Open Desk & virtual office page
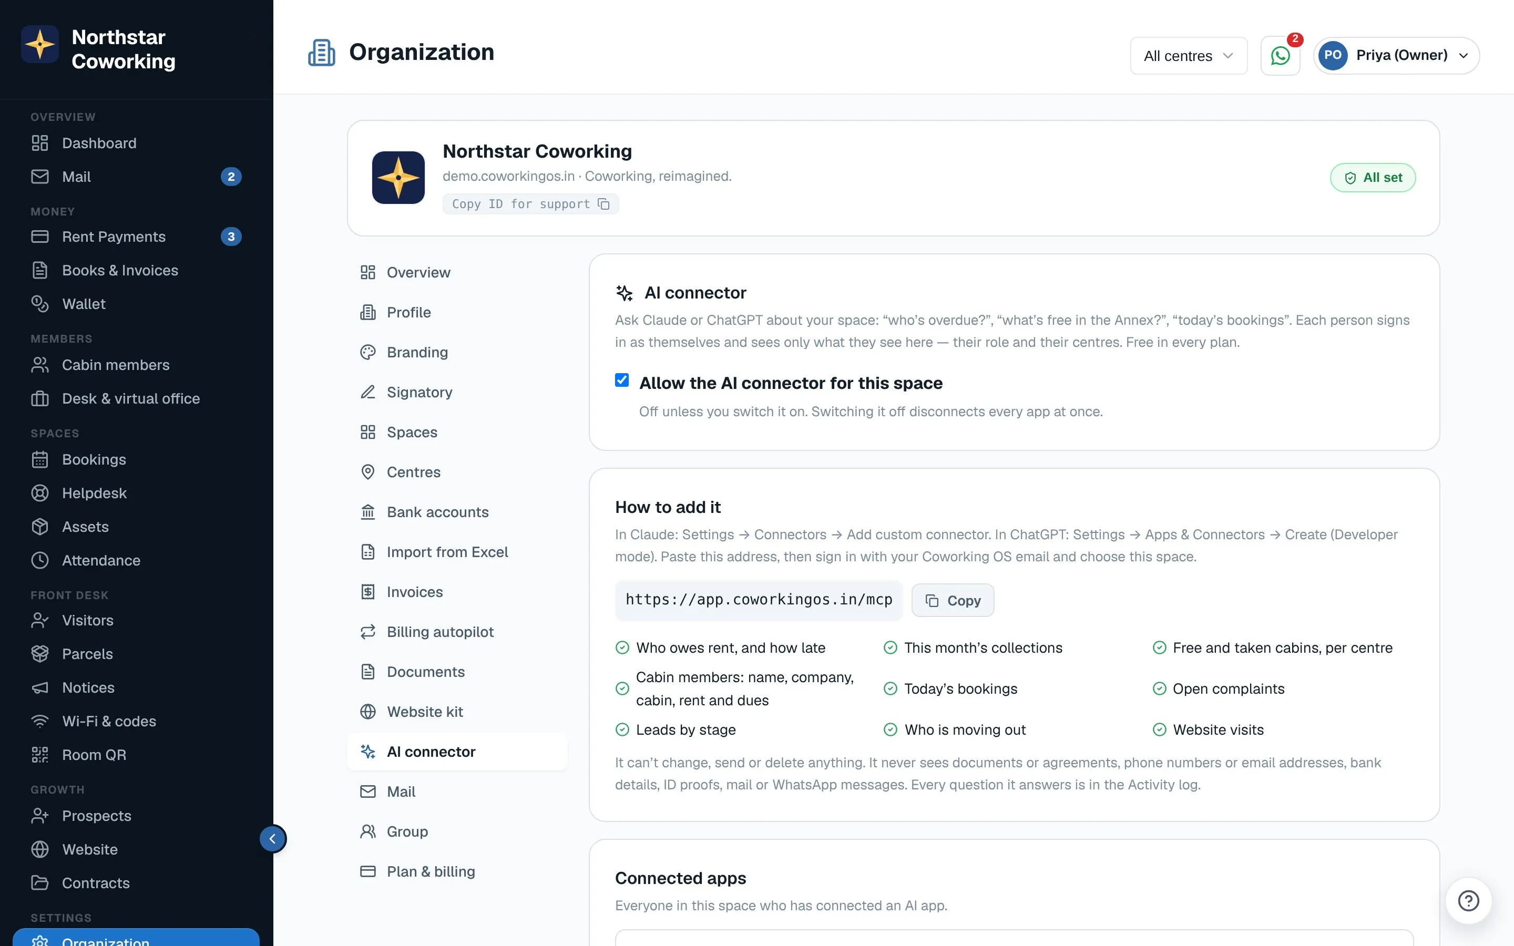The height and width of the screenshot is (946, 1514). click(136, 398)
